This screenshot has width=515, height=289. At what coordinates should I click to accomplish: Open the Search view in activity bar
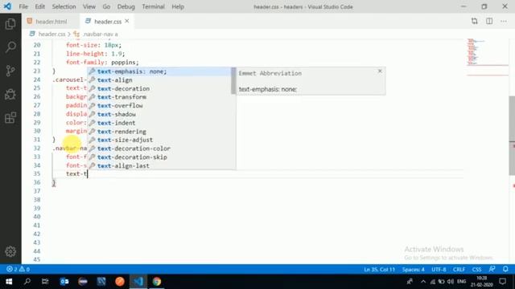[x=10, y=47]
